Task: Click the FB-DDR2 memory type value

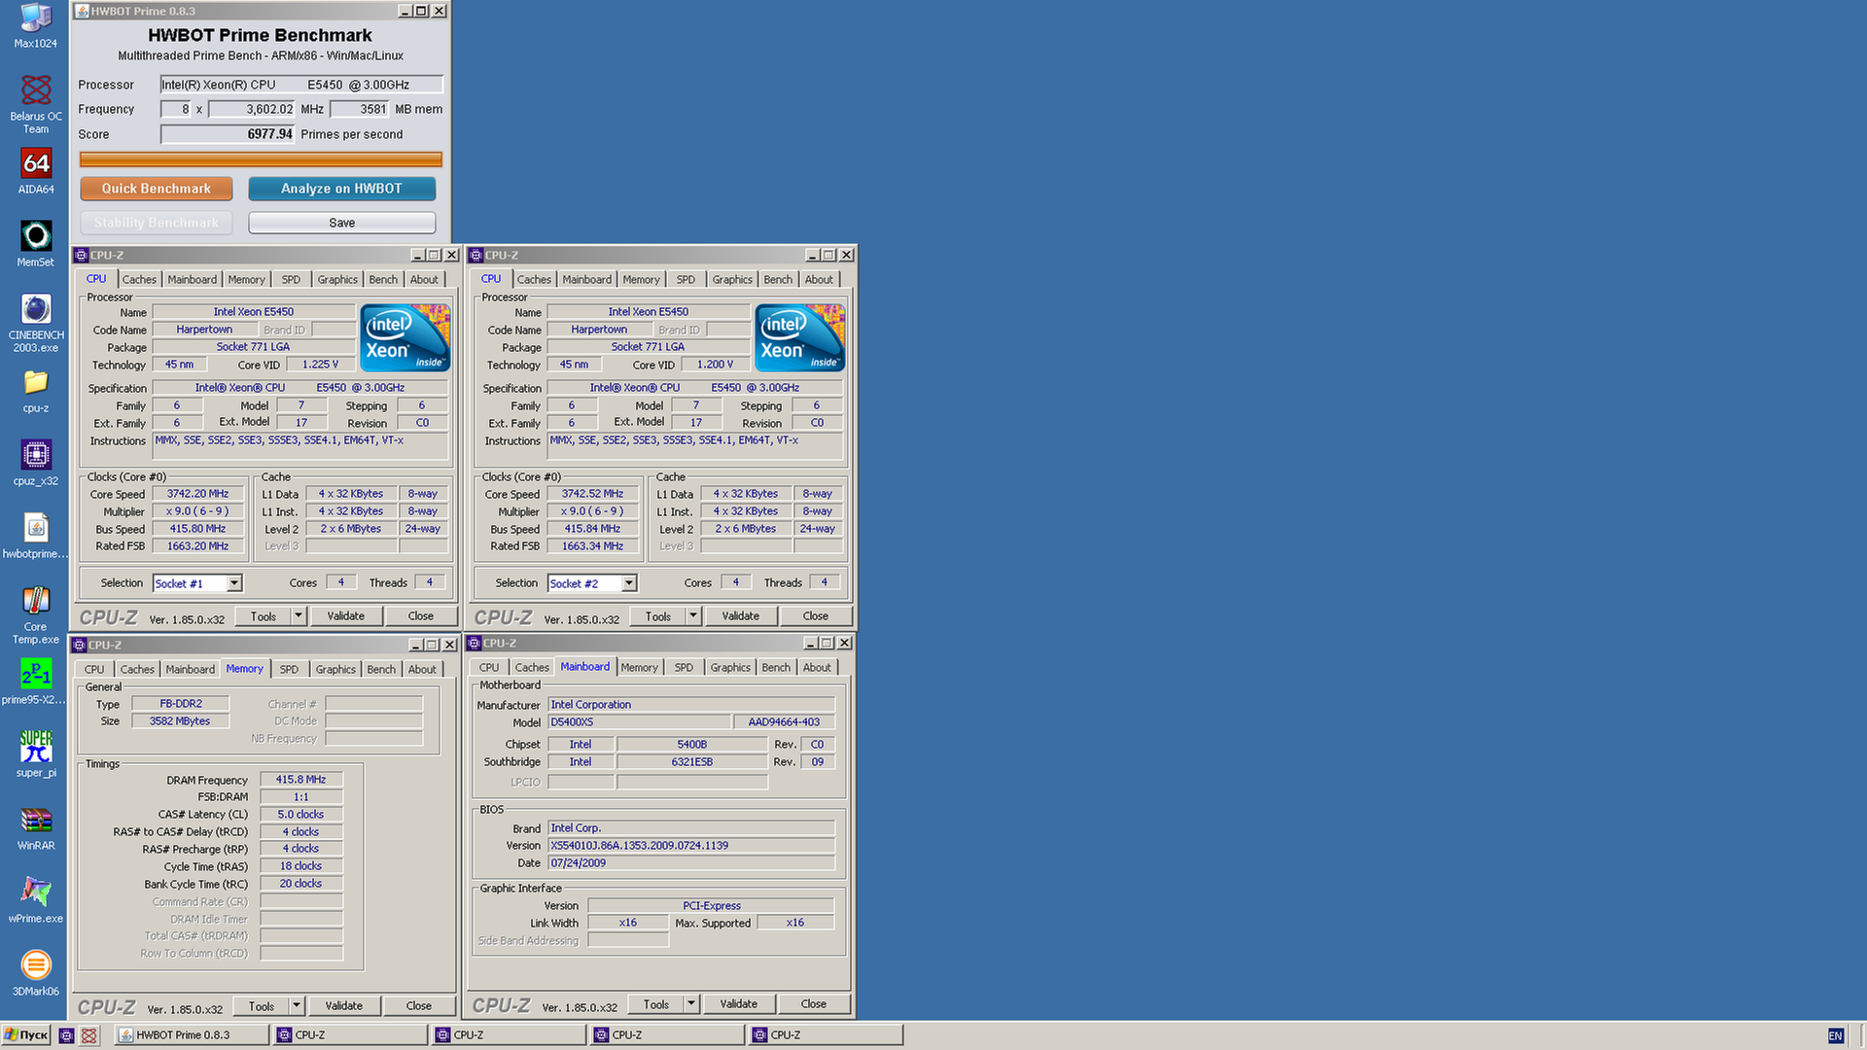Action: [181, 704]
